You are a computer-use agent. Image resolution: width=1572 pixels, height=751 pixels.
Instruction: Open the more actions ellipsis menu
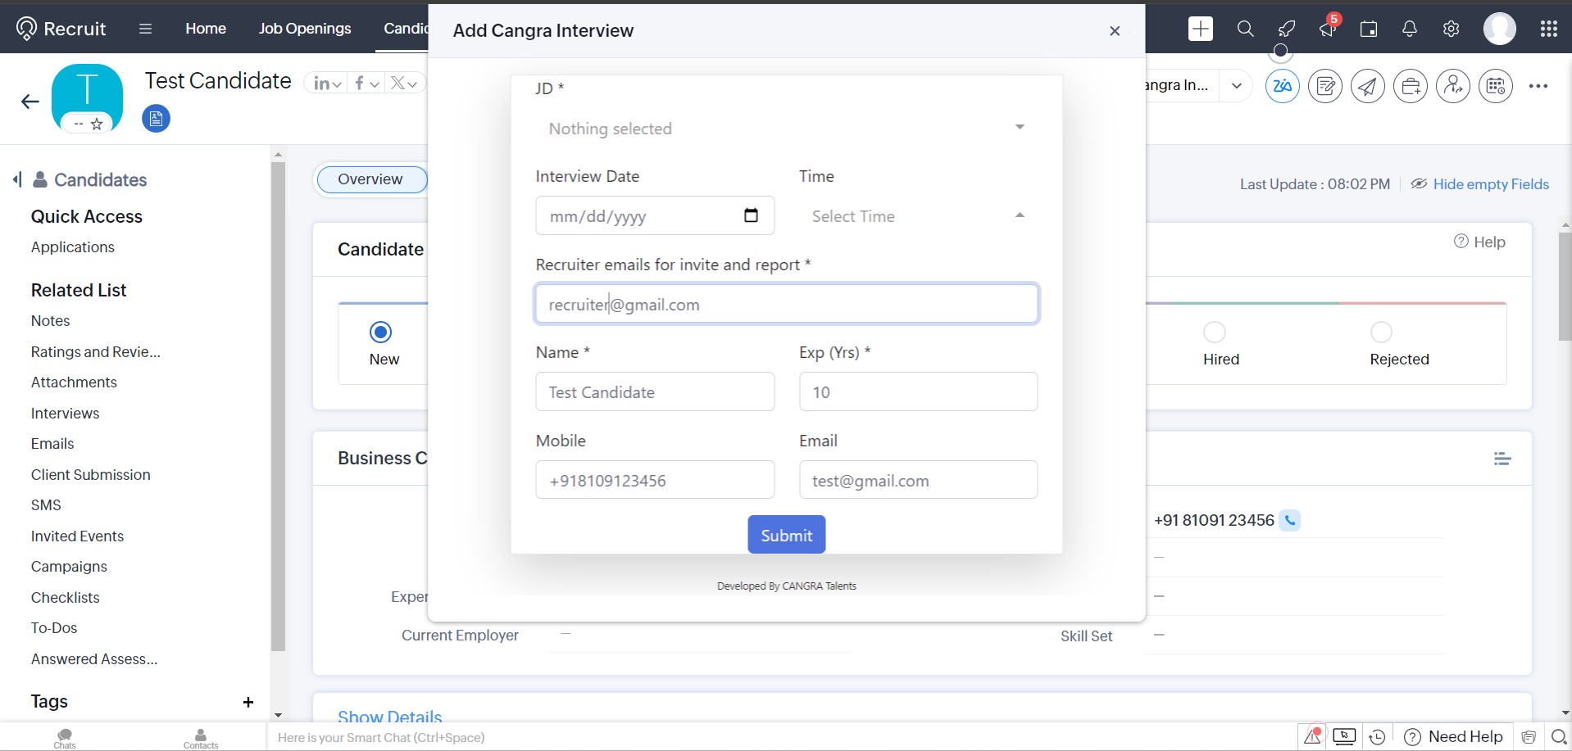coord(1538,86)
